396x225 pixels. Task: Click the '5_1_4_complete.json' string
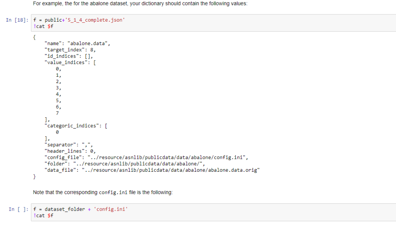coord(95,20)
